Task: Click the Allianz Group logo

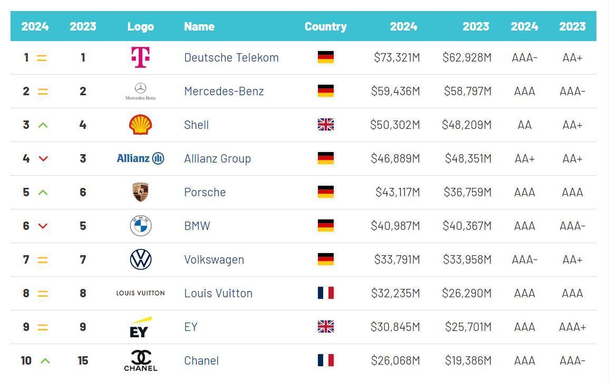Action: (141, 158)
